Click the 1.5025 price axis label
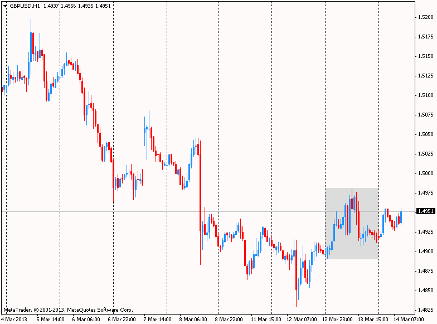Screen dimensions: 437x324 point(426,154)
